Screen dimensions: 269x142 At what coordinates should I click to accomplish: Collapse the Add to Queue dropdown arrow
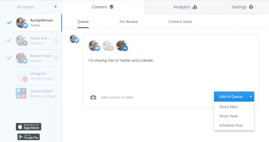point(251,97)
